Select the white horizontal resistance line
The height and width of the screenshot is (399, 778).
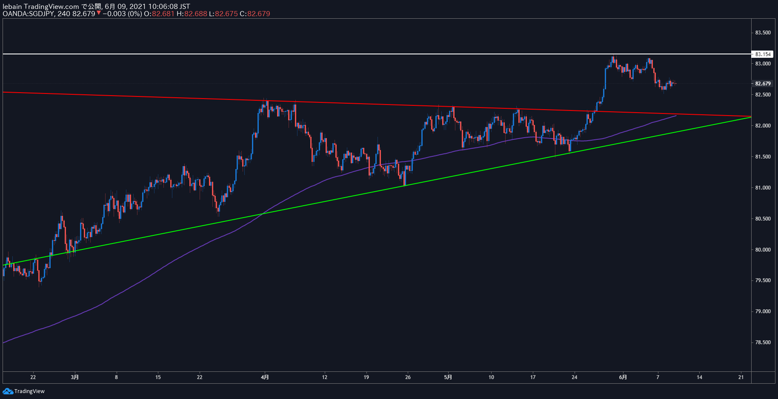coord(377,54)
